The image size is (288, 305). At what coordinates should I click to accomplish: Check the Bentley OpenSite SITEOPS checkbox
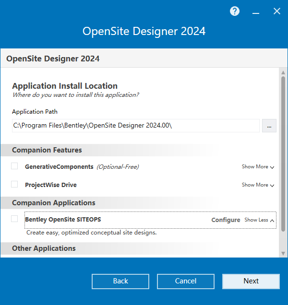tap(14, 219)
